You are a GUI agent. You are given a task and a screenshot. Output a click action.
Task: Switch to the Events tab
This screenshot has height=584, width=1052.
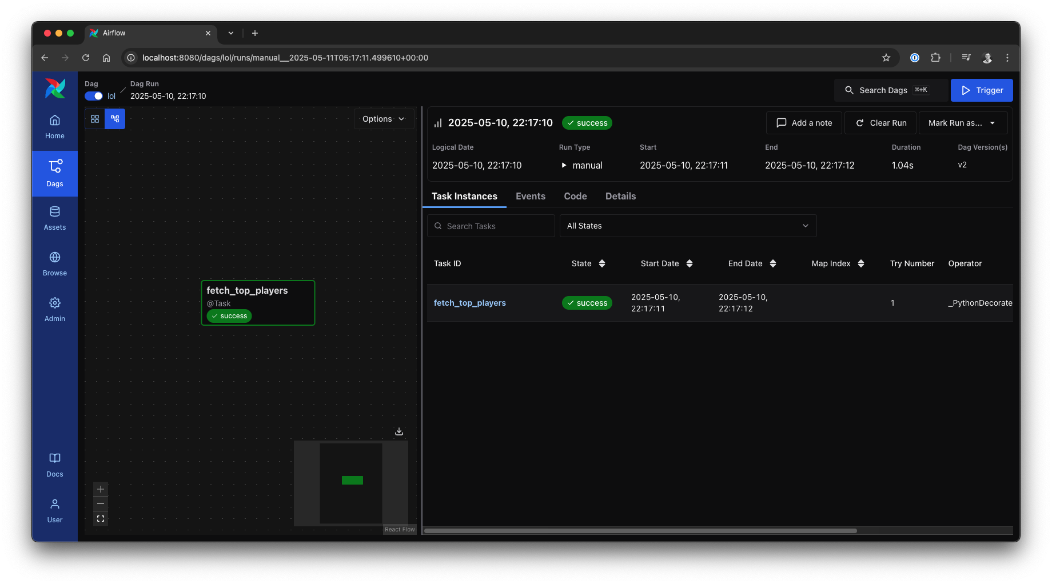click(531, 196)
